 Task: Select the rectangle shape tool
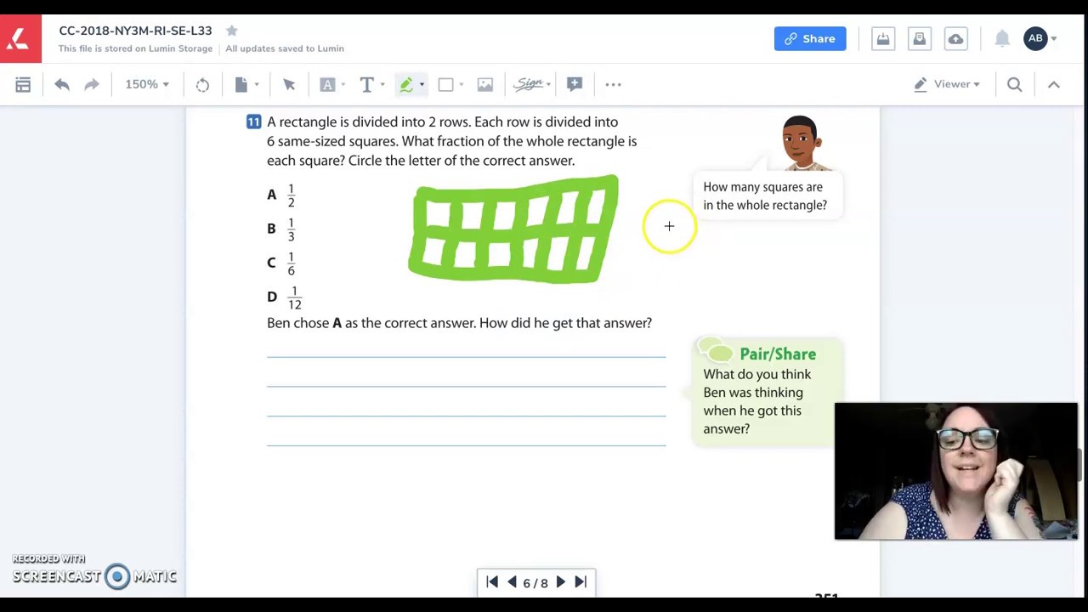tap(445, 84)
